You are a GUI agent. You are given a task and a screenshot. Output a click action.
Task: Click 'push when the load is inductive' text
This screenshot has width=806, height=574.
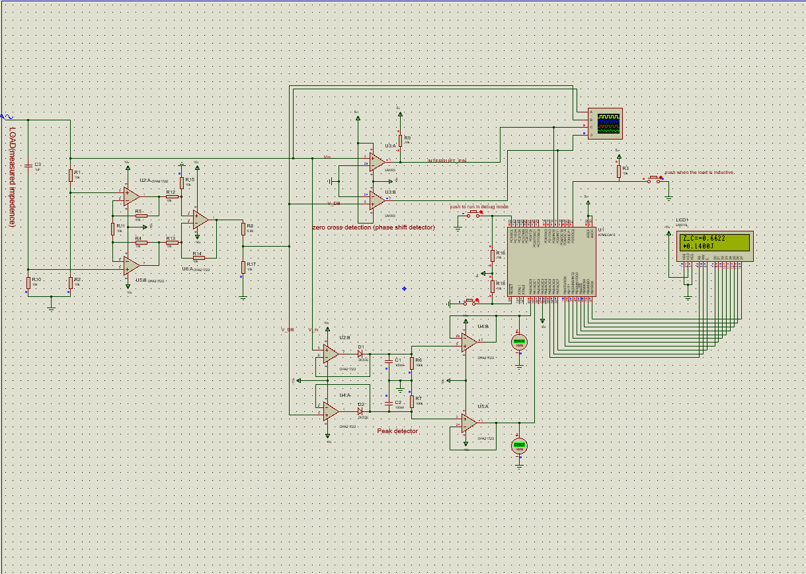point(700,172)
